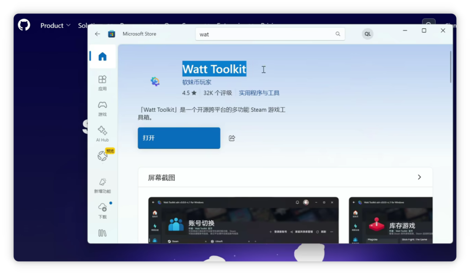This screenshot has width=470, height=275.
Task: Open the QL user profile avatar
Action: click(368, 34)
